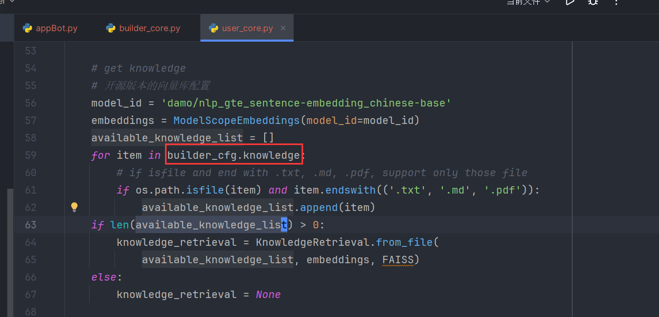Click line number 56 in the gutter
The height and width of the screenshot is (317, 659).
click(31, 103)
